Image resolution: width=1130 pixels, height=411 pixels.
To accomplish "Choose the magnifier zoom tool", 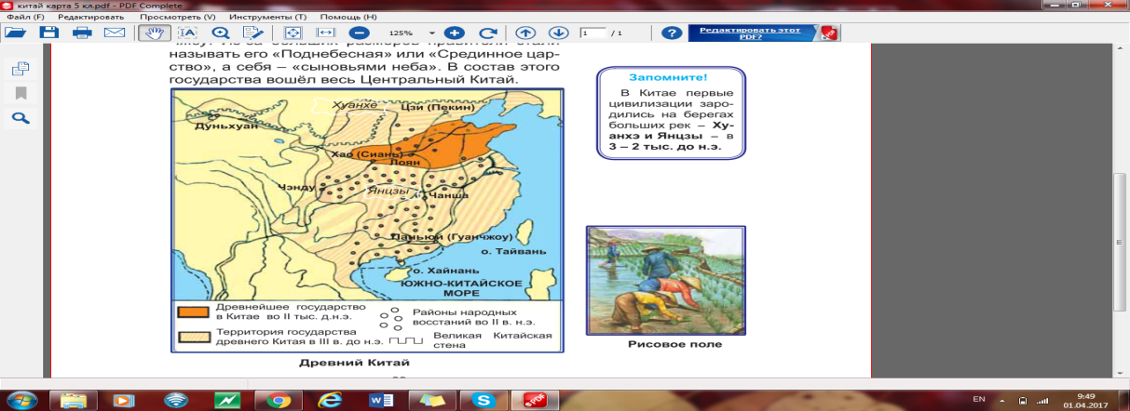I will tap(222, 33).
